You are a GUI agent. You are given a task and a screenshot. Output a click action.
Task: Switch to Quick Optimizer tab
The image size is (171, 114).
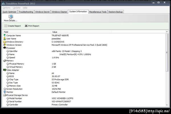point(9,12)
